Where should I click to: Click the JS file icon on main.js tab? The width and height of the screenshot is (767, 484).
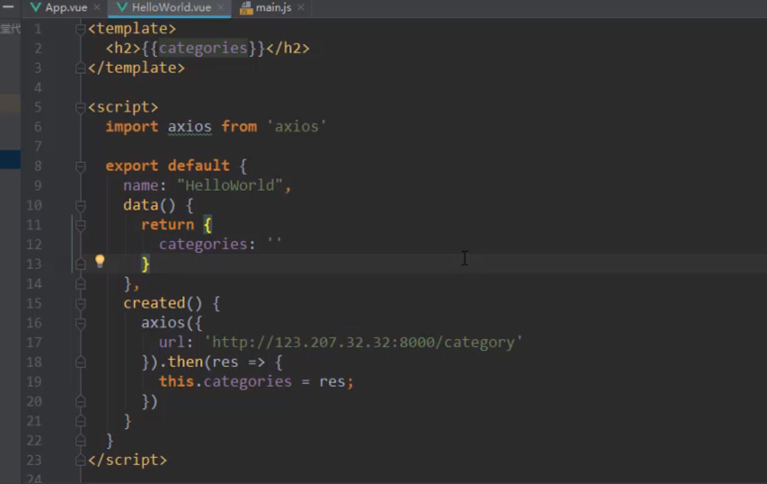[x=246, y=7]
